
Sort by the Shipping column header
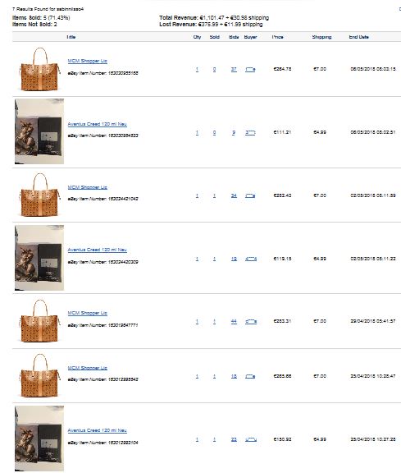[x=321, y=37]
